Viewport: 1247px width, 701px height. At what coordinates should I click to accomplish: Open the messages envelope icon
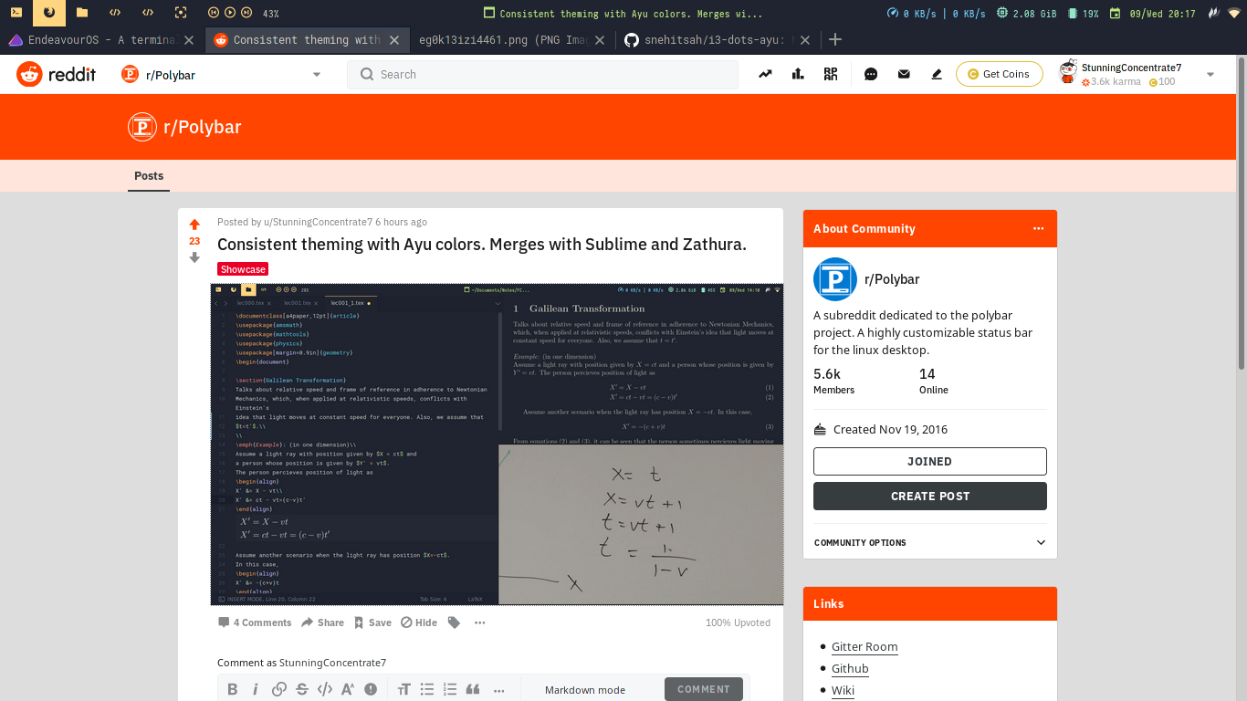[x=904, y=74]
